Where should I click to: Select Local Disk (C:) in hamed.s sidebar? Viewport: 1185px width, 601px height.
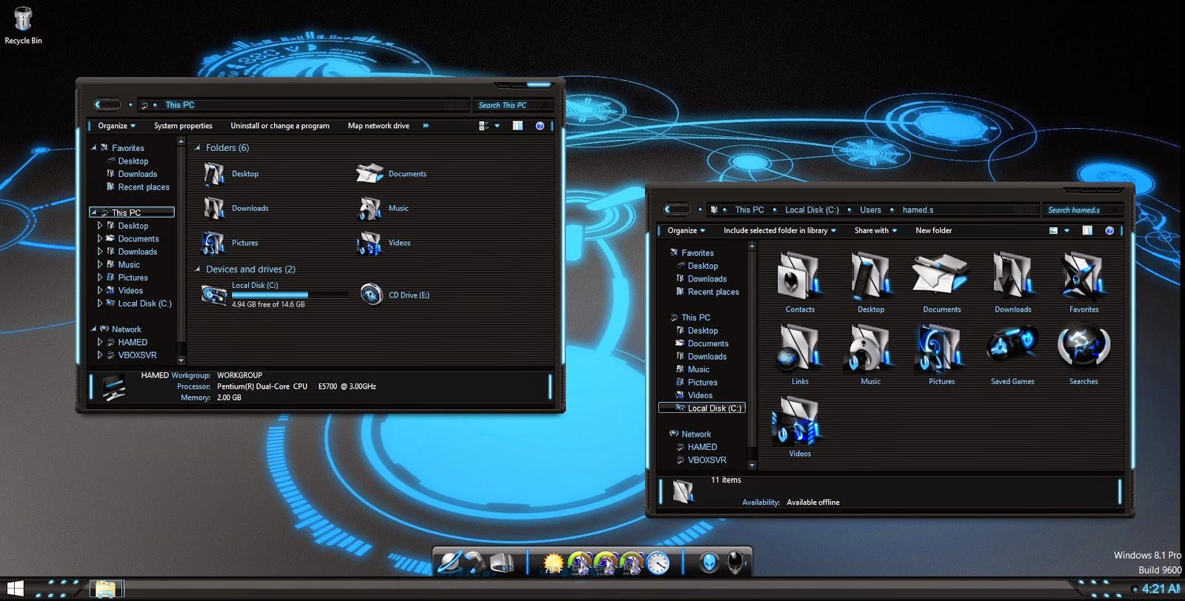(x=702, y=408)
